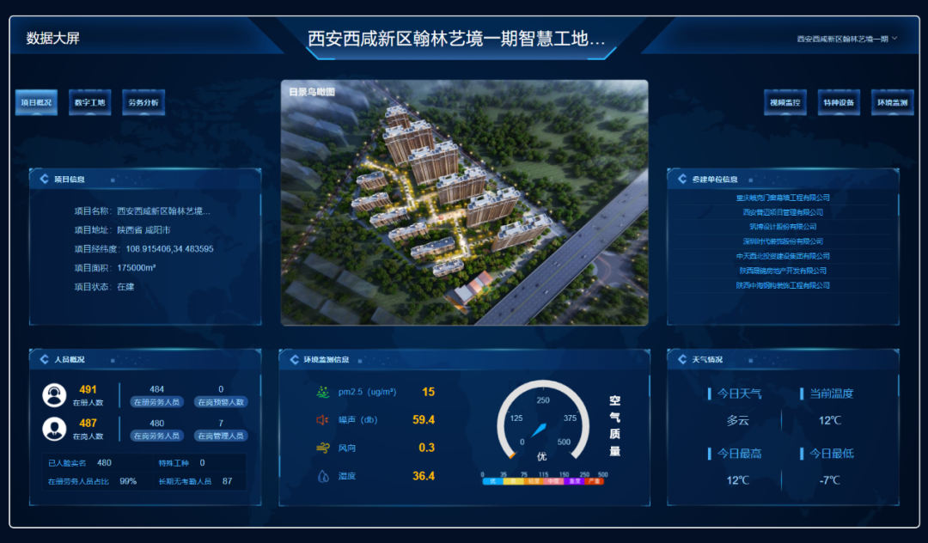Open the 视频监控 panel

pos(785,101)
